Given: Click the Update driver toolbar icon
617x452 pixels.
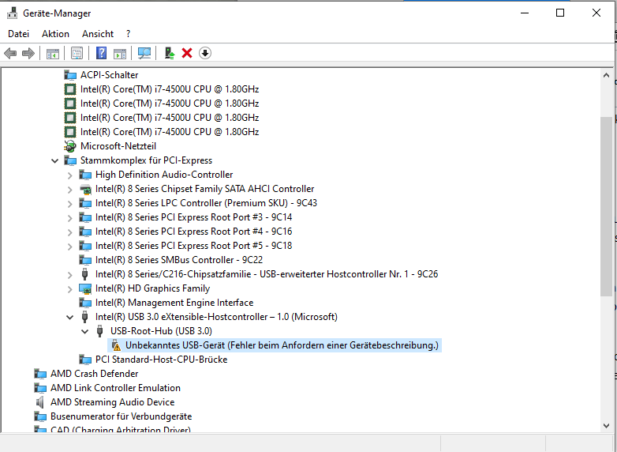Looking at the screenshot, I should 170,53.
